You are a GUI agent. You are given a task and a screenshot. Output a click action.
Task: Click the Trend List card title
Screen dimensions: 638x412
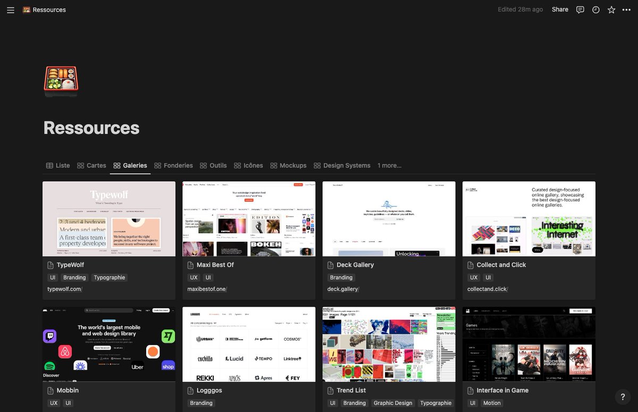351,390
